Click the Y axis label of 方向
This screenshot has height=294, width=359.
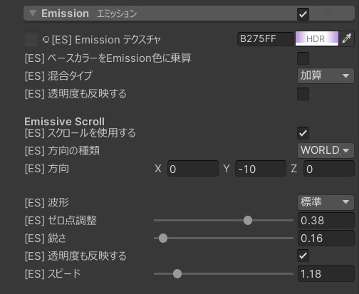tap(227, 169)
